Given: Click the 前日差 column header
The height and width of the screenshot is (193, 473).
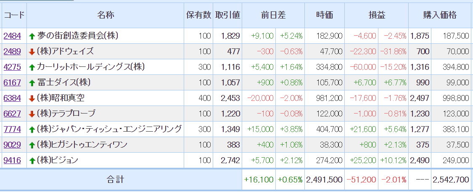Looking at the screenshot, I should pos(273,16).
